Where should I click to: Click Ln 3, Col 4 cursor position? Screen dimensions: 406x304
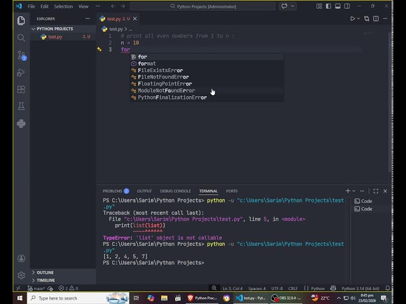[x=233, y=289]
